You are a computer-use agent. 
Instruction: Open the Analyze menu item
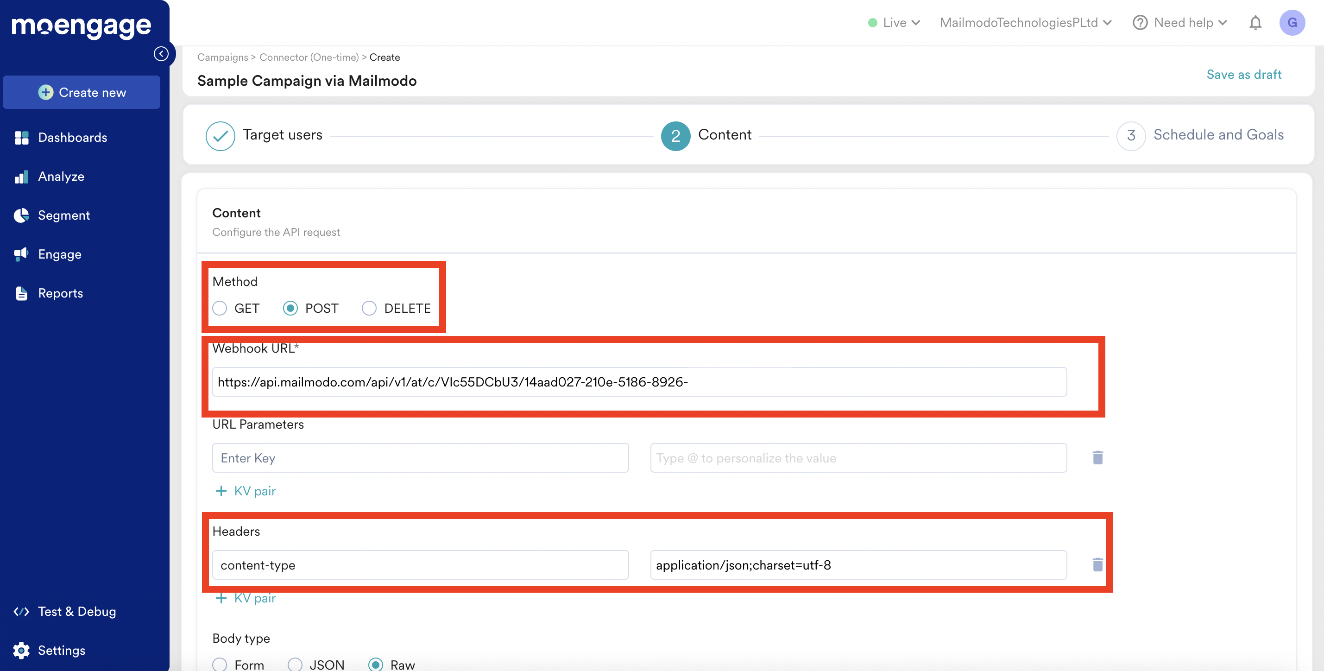(61, 177)
